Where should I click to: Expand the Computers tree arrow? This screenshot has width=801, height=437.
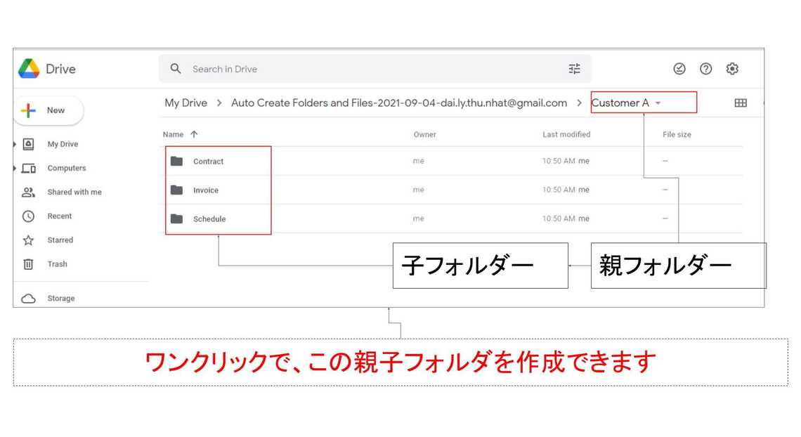[15, 168]
